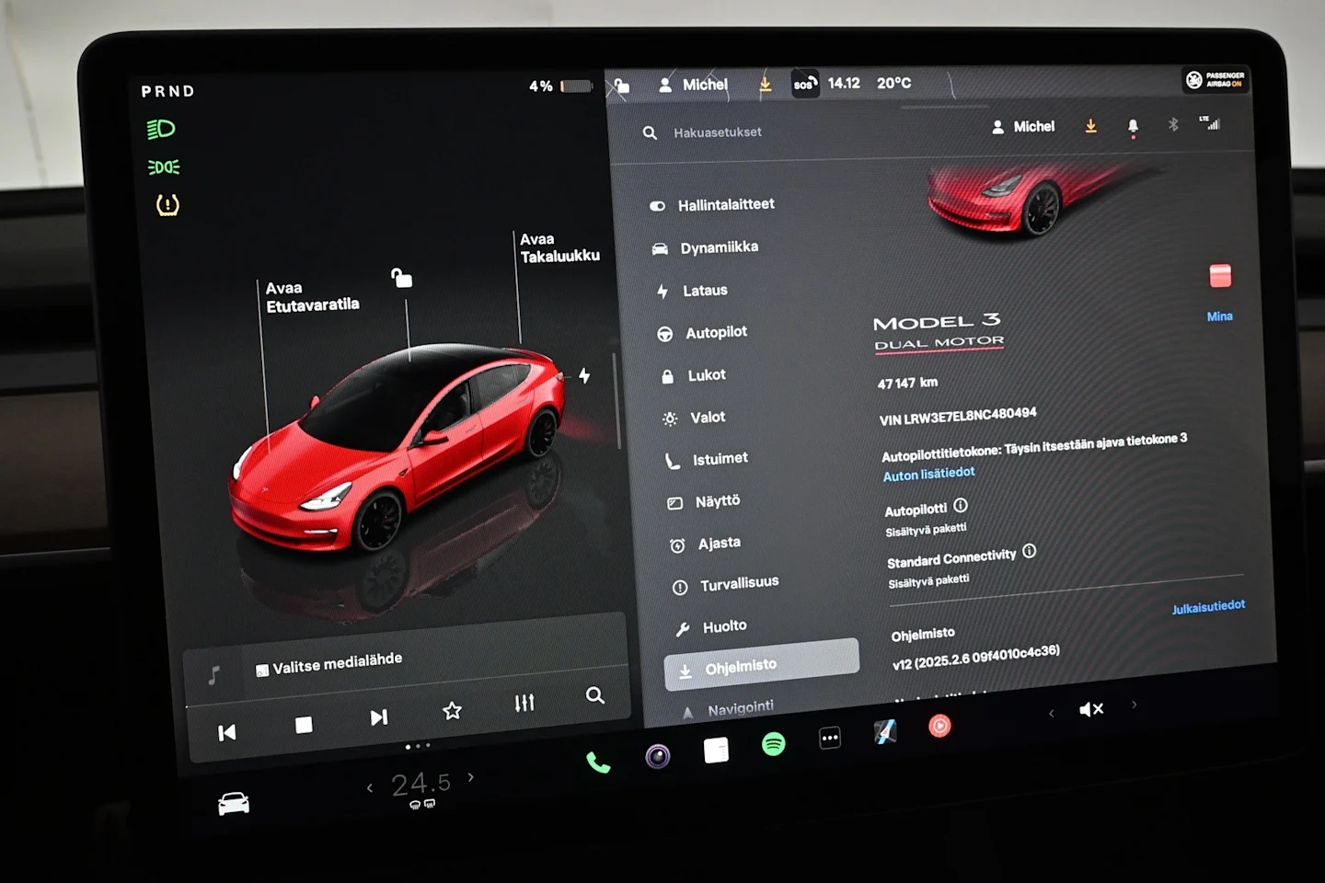Select Näyttö display menu

(x=703, y=501)
